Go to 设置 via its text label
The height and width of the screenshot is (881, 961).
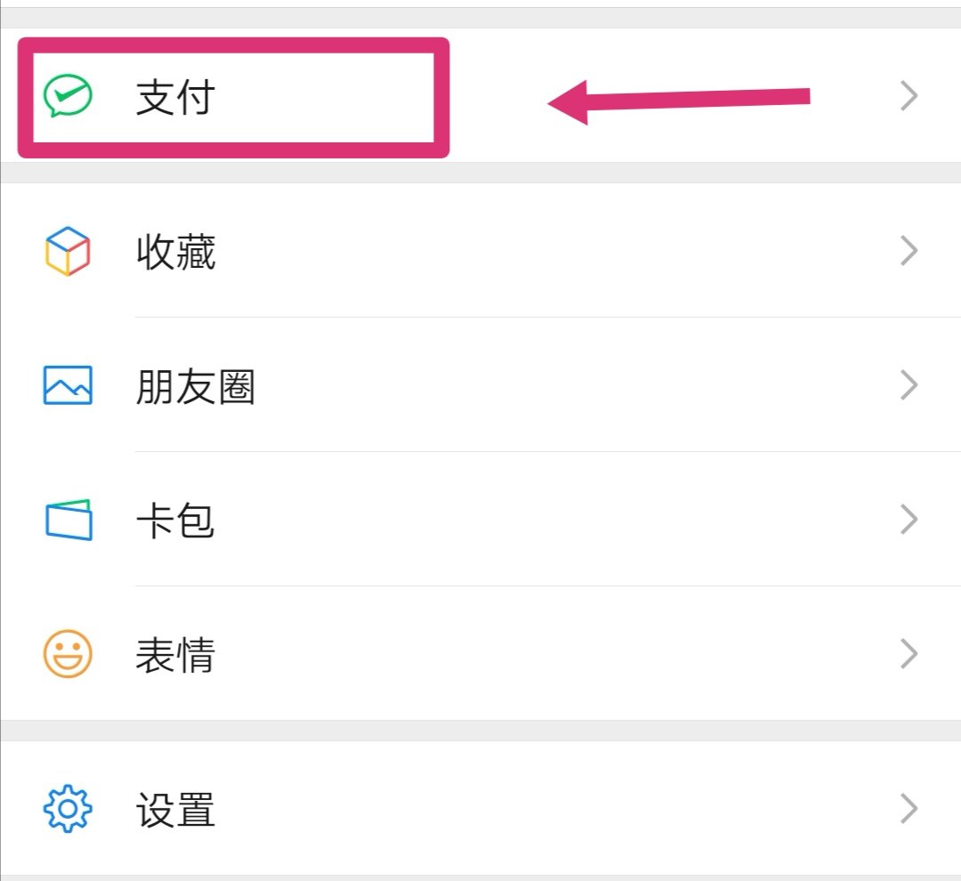coord(175,810)
